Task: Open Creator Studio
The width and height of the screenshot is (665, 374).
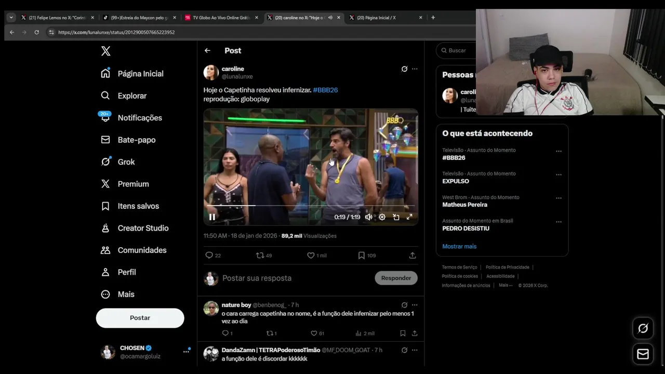Action: pos(135,228)
